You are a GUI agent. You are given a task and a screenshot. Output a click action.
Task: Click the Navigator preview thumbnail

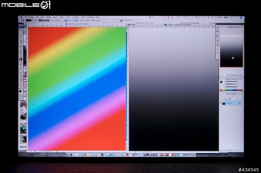point(232,53)
